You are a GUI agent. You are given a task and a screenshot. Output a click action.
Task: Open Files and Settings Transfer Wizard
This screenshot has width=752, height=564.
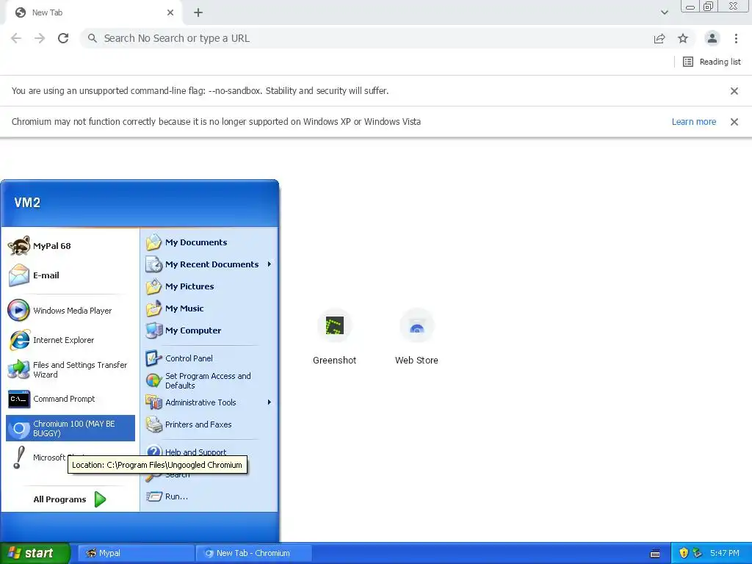tap(70, 370)
